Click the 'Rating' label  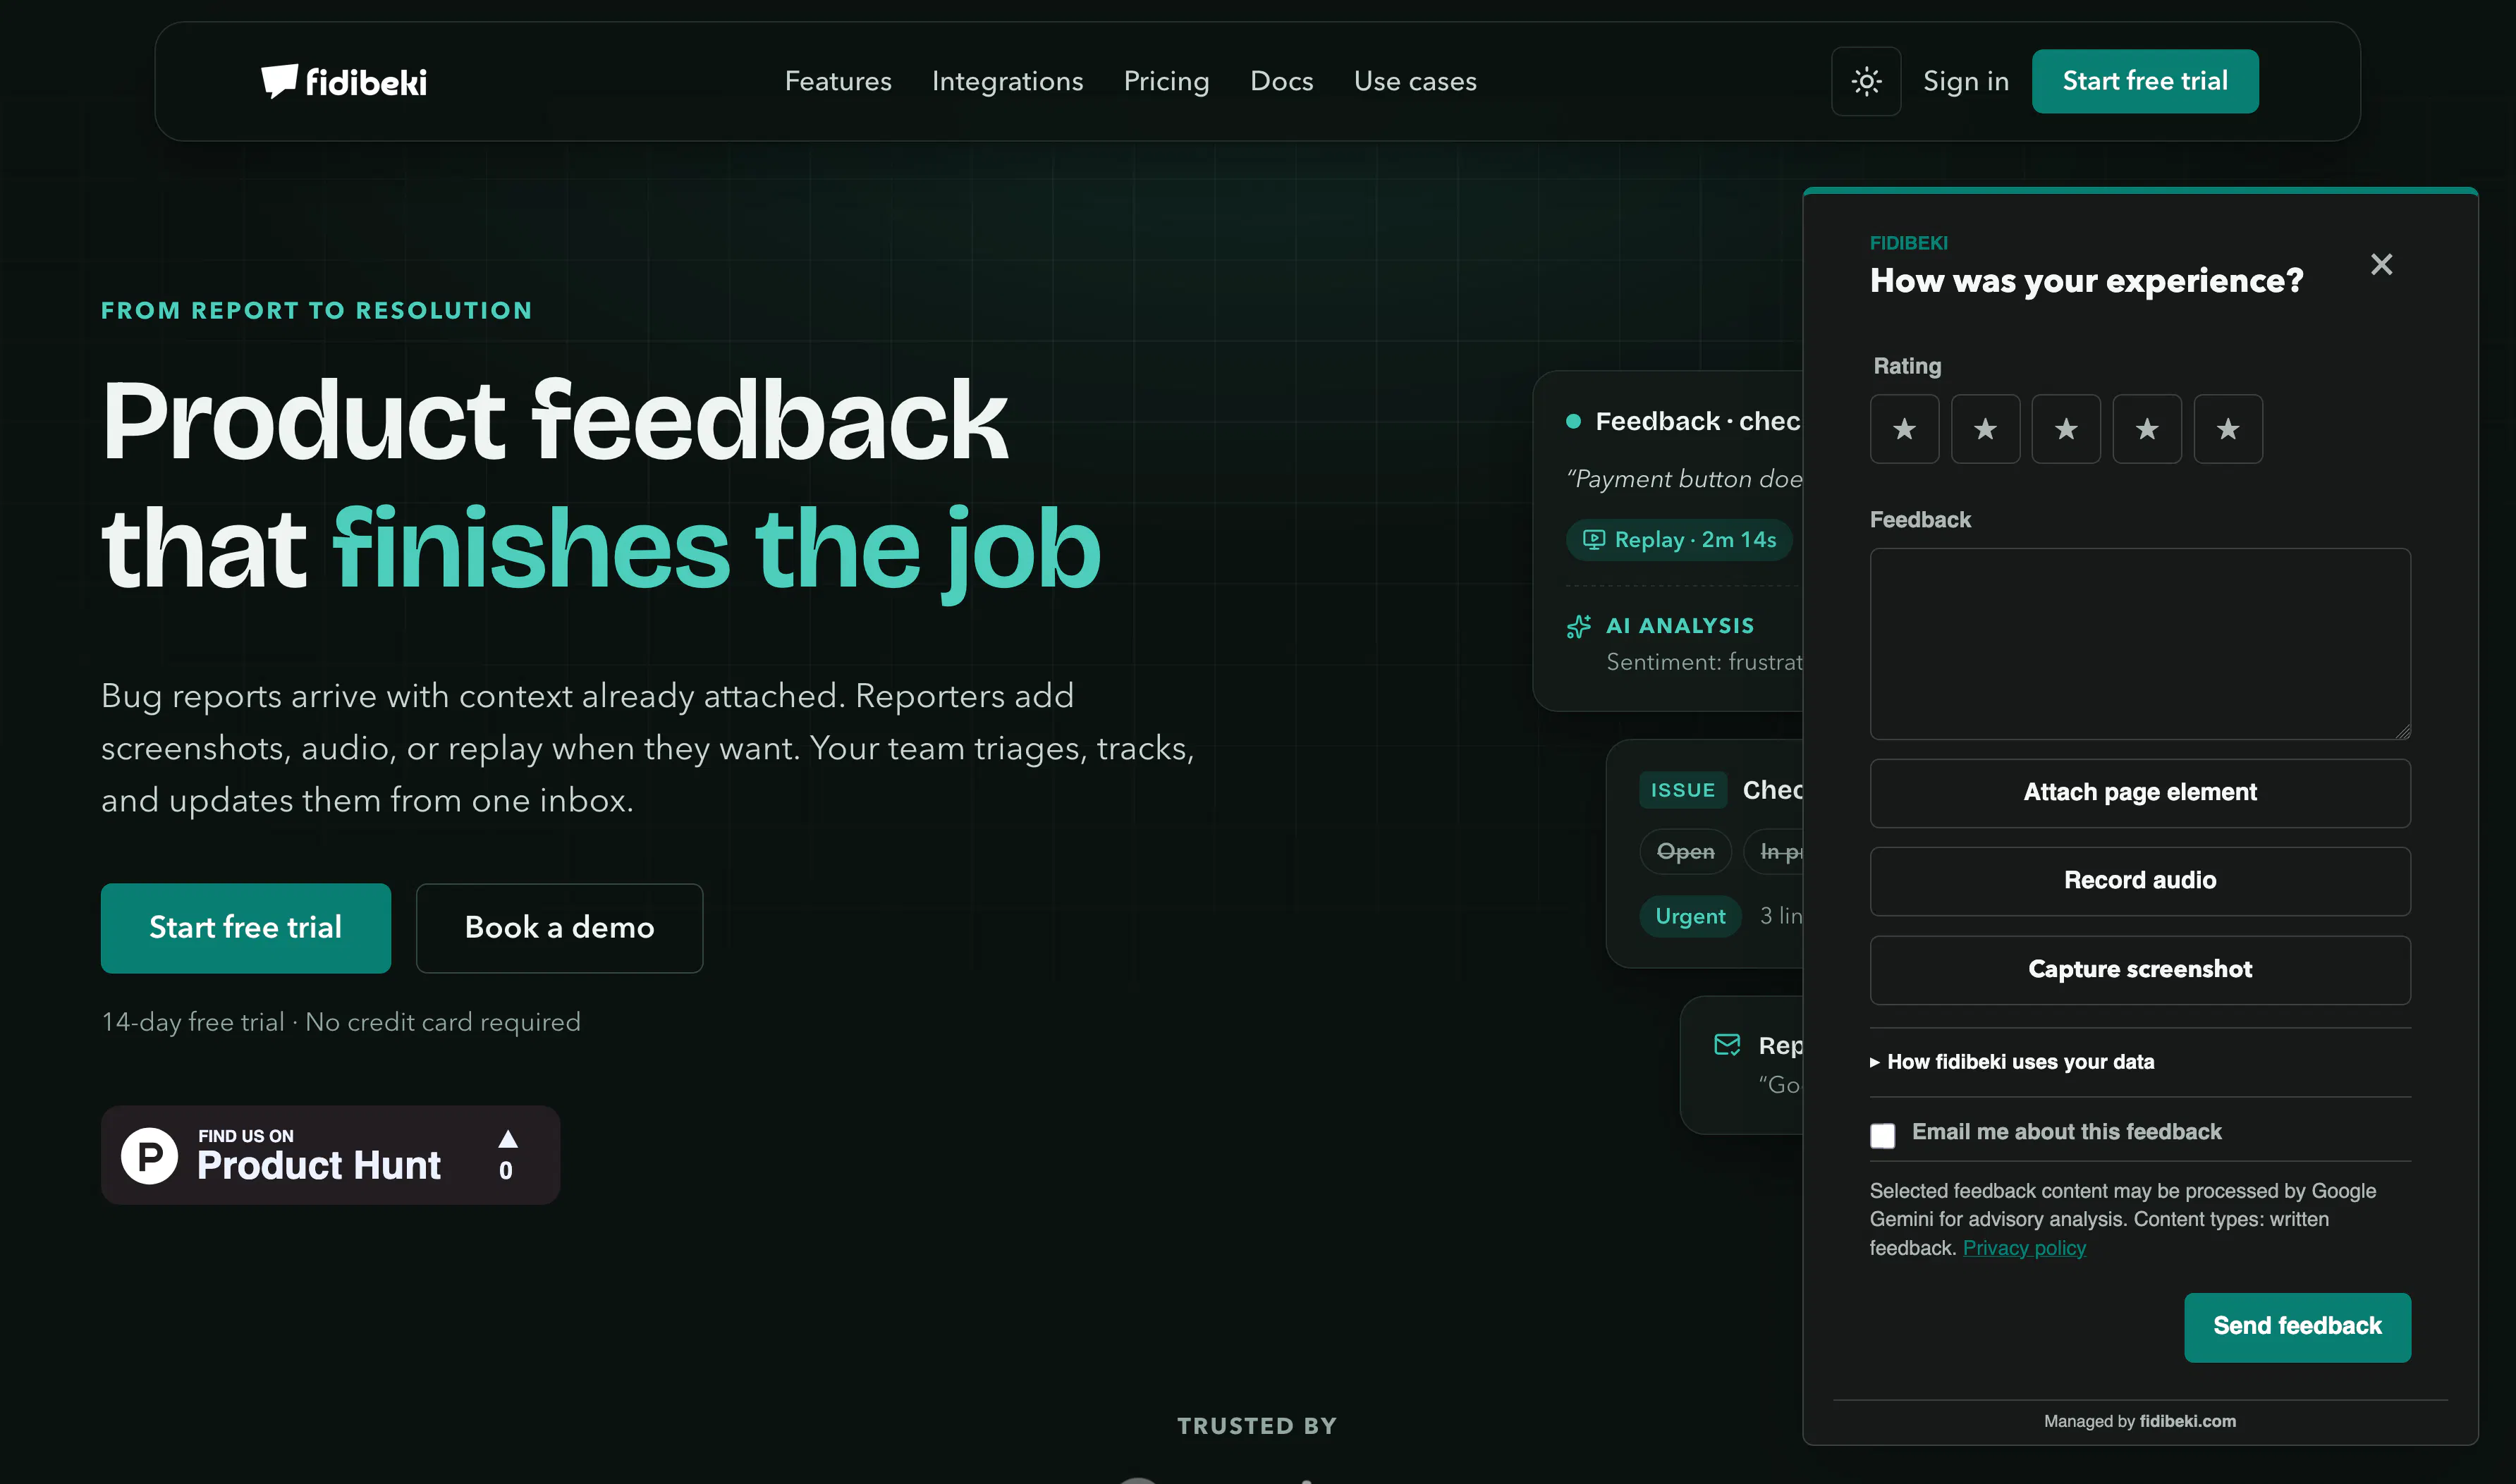tap(1907, 366)
